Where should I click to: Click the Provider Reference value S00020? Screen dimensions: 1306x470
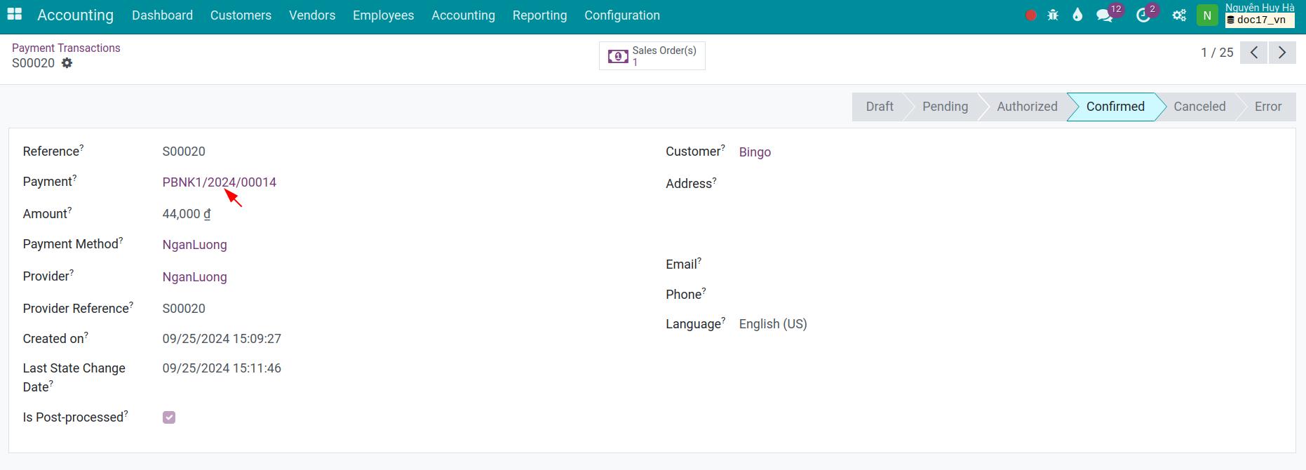[x=184, y=309]
